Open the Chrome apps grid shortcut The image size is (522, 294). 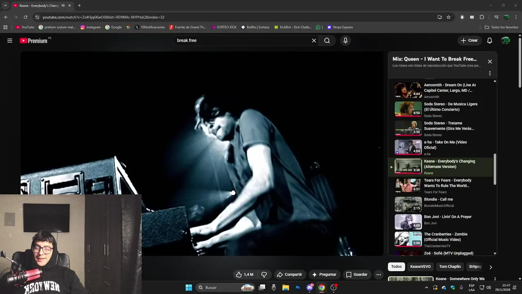point(5,27)
